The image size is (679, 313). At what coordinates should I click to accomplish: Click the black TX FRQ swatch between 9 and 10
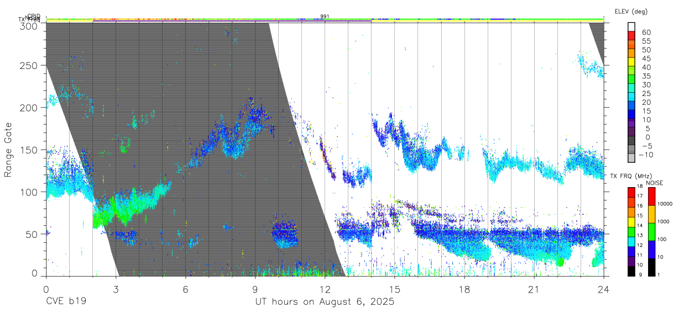(x=631, y=271)
